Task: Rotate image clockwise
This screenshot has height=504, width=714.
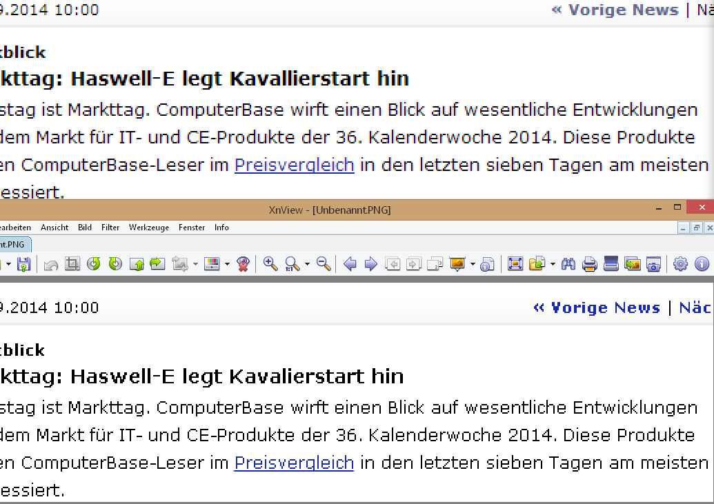Action: coord(115,263)
